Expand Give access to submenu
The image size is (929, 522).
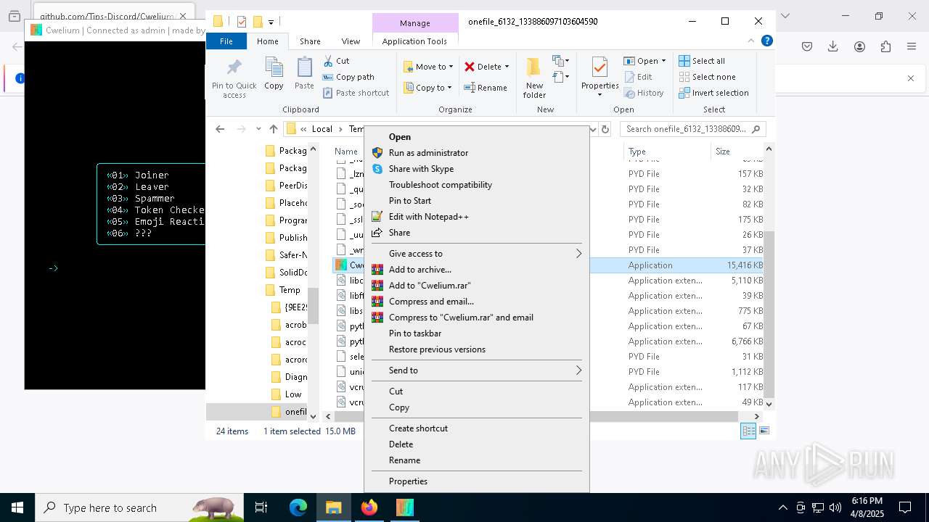(476, 254)
